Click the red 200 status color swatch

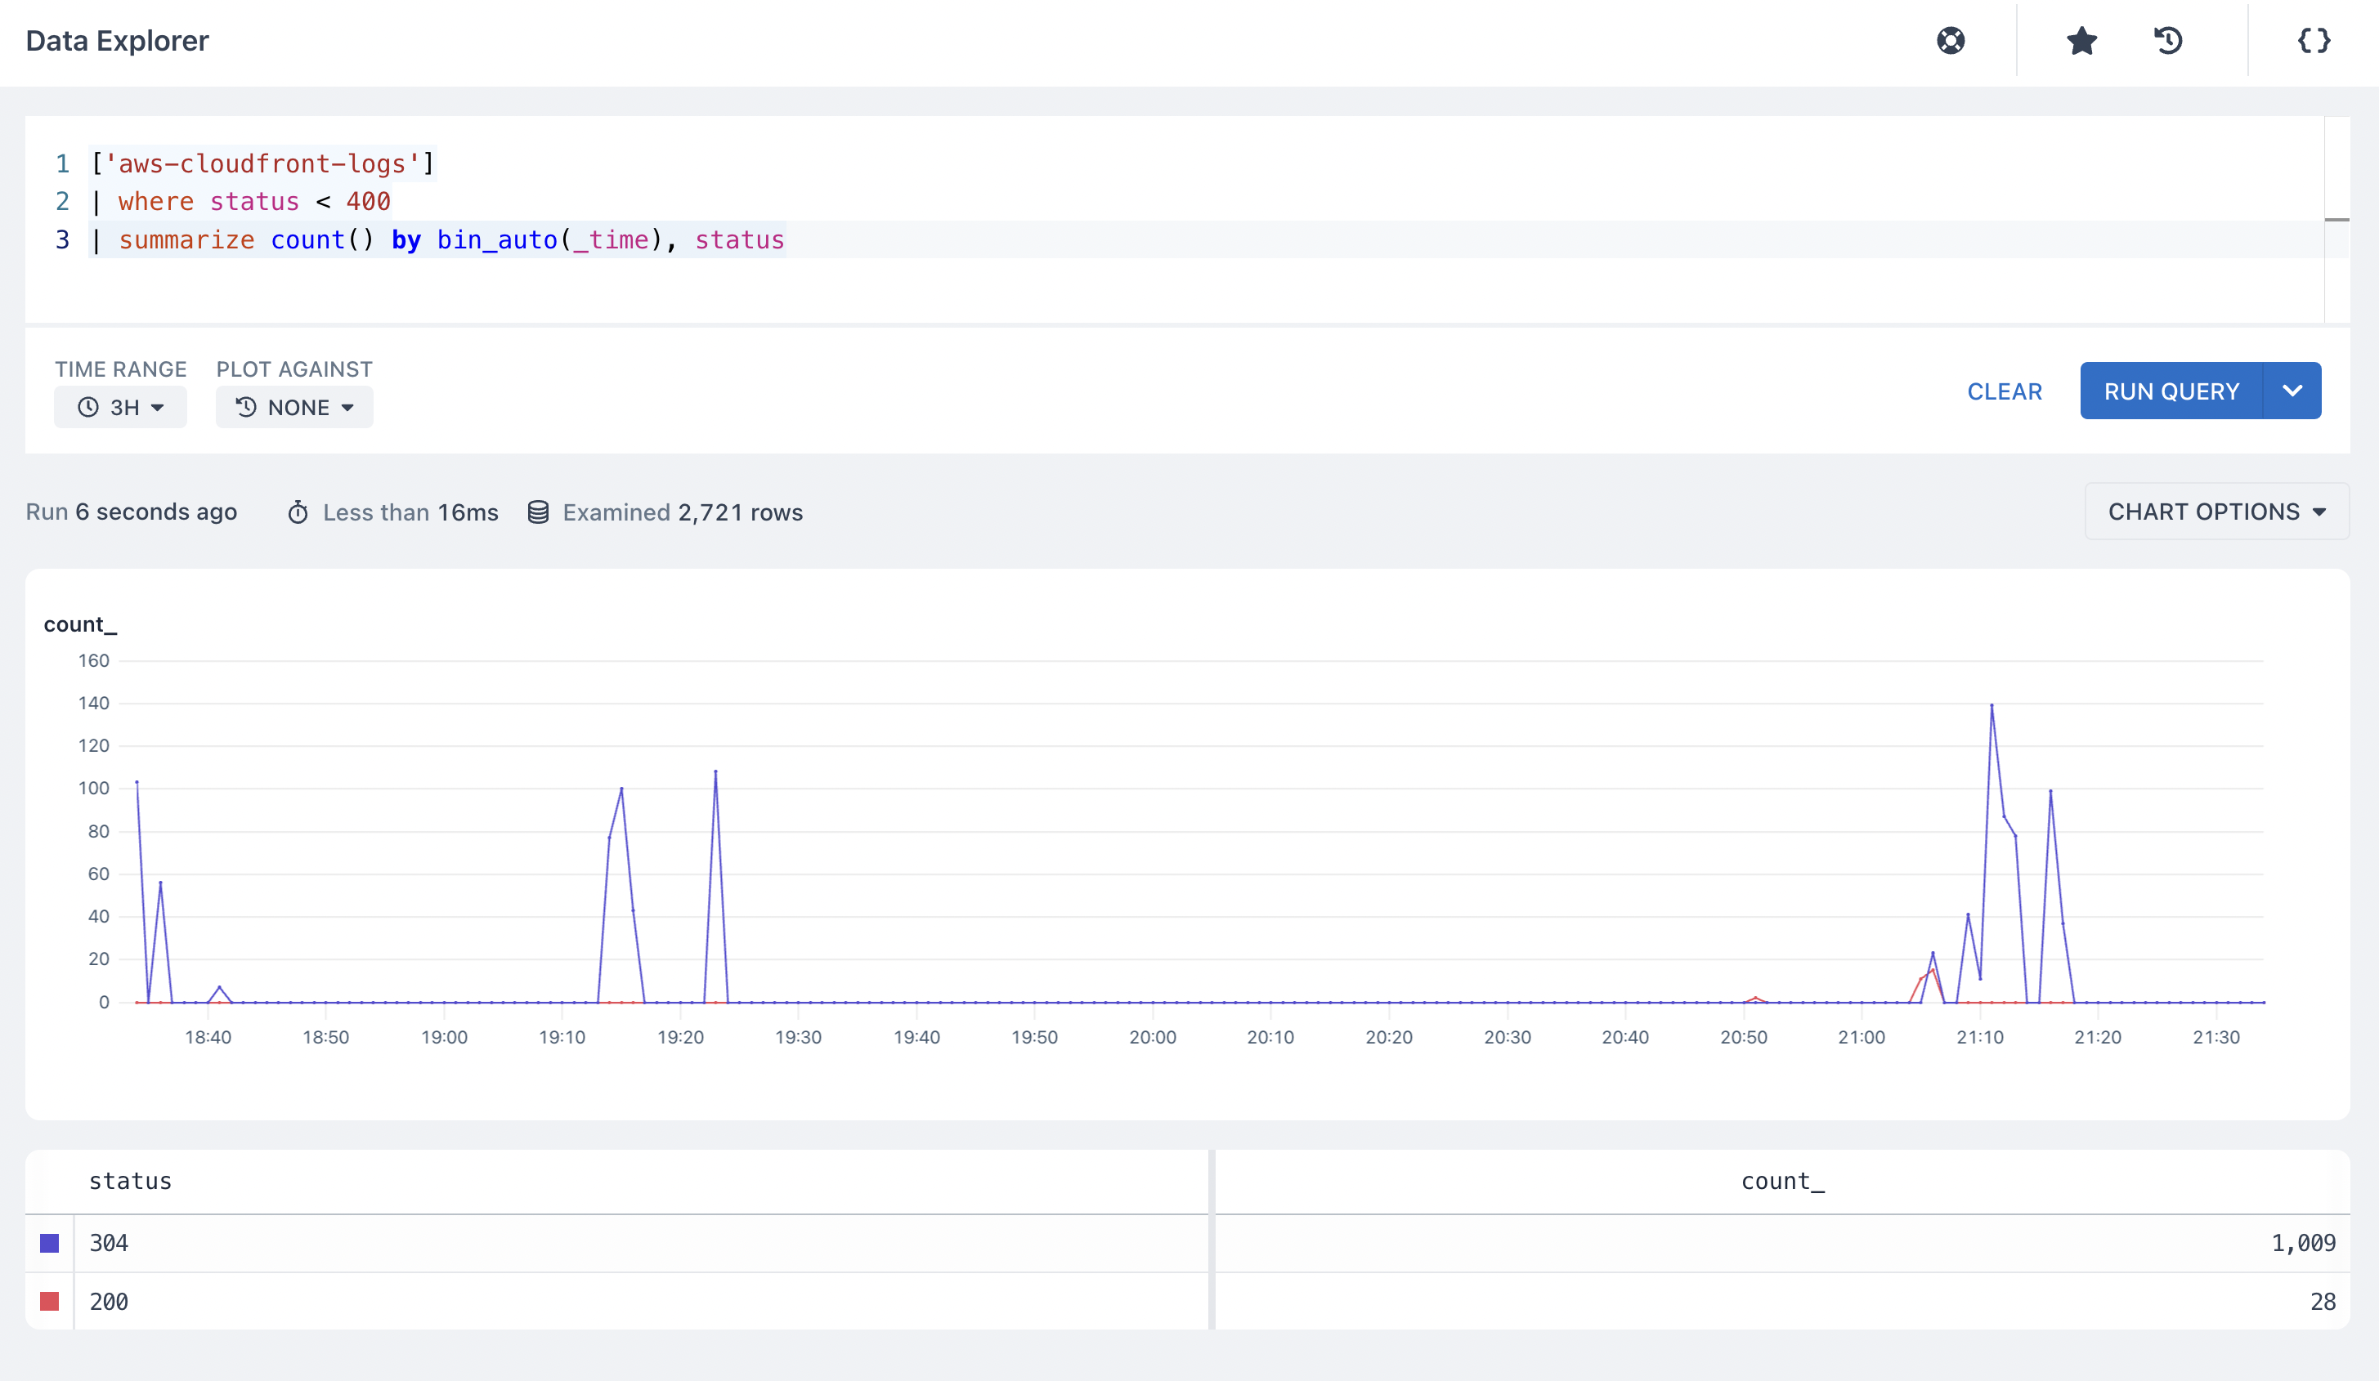coord(49,1302)
